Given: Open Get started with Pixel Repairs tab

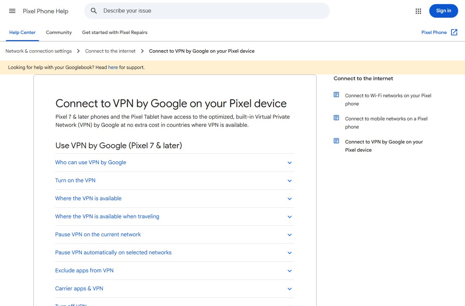Looking at the screenshot, I should coord(115,33).
